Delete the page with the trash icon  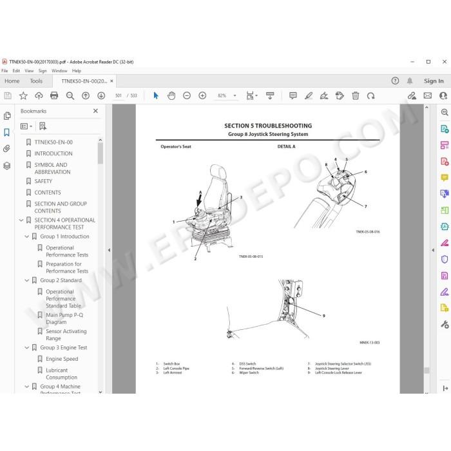356,95
